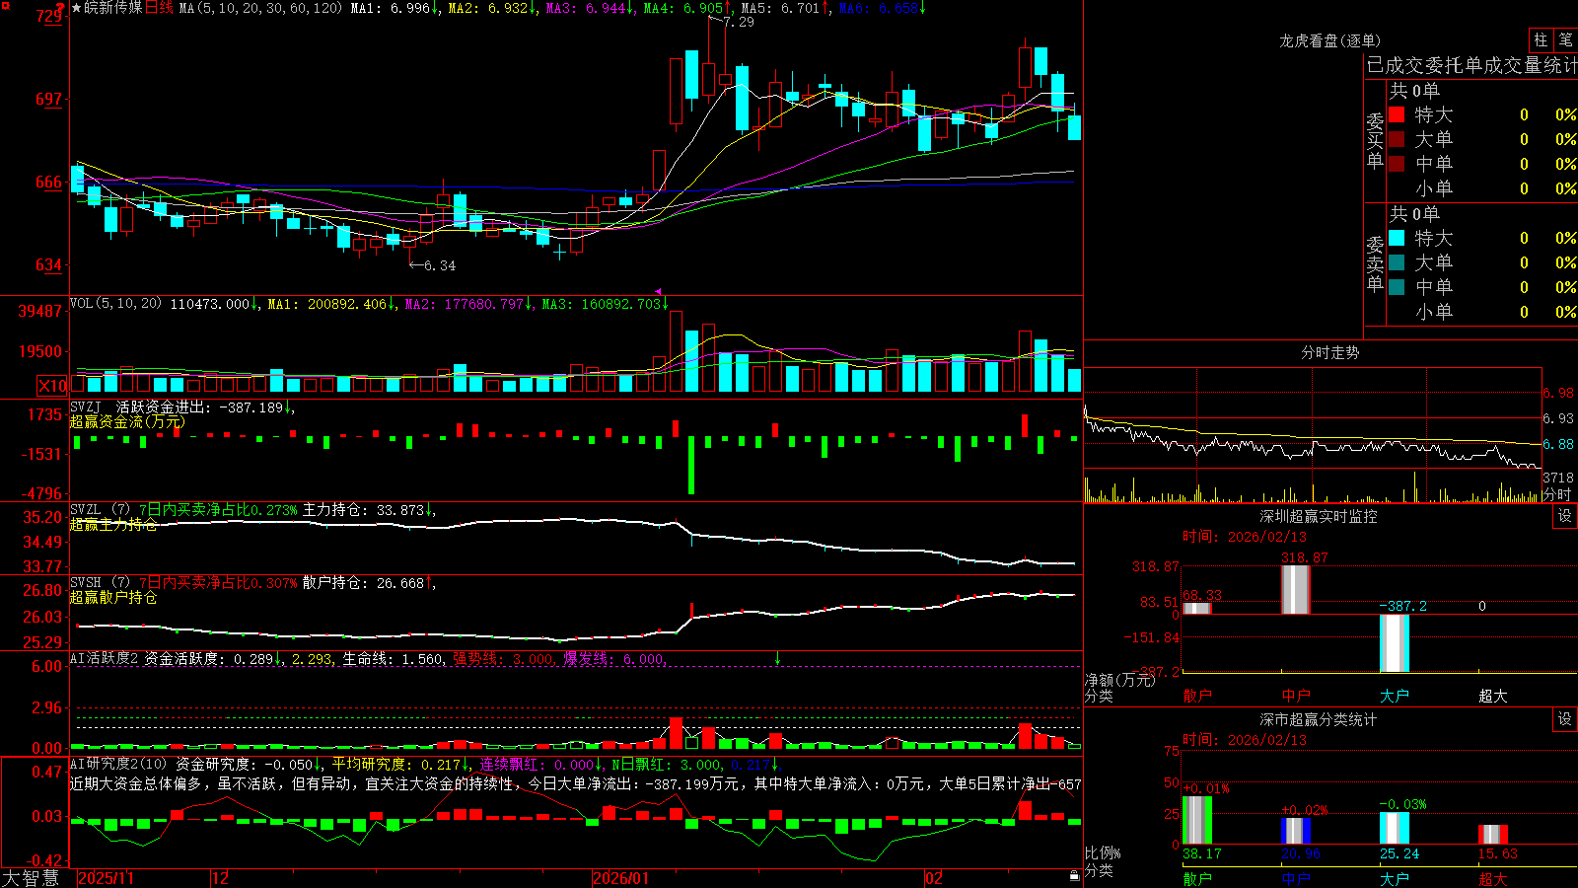Click the 委卖单 section label

pyautogui.click(x=1375, y=264)
